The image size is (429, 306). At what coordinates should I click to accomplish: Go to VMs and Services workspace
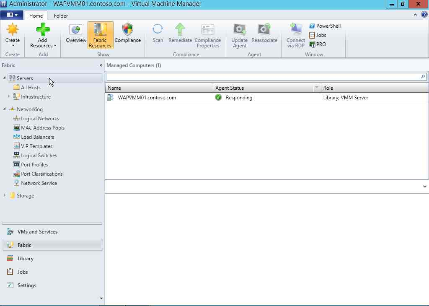52,232
